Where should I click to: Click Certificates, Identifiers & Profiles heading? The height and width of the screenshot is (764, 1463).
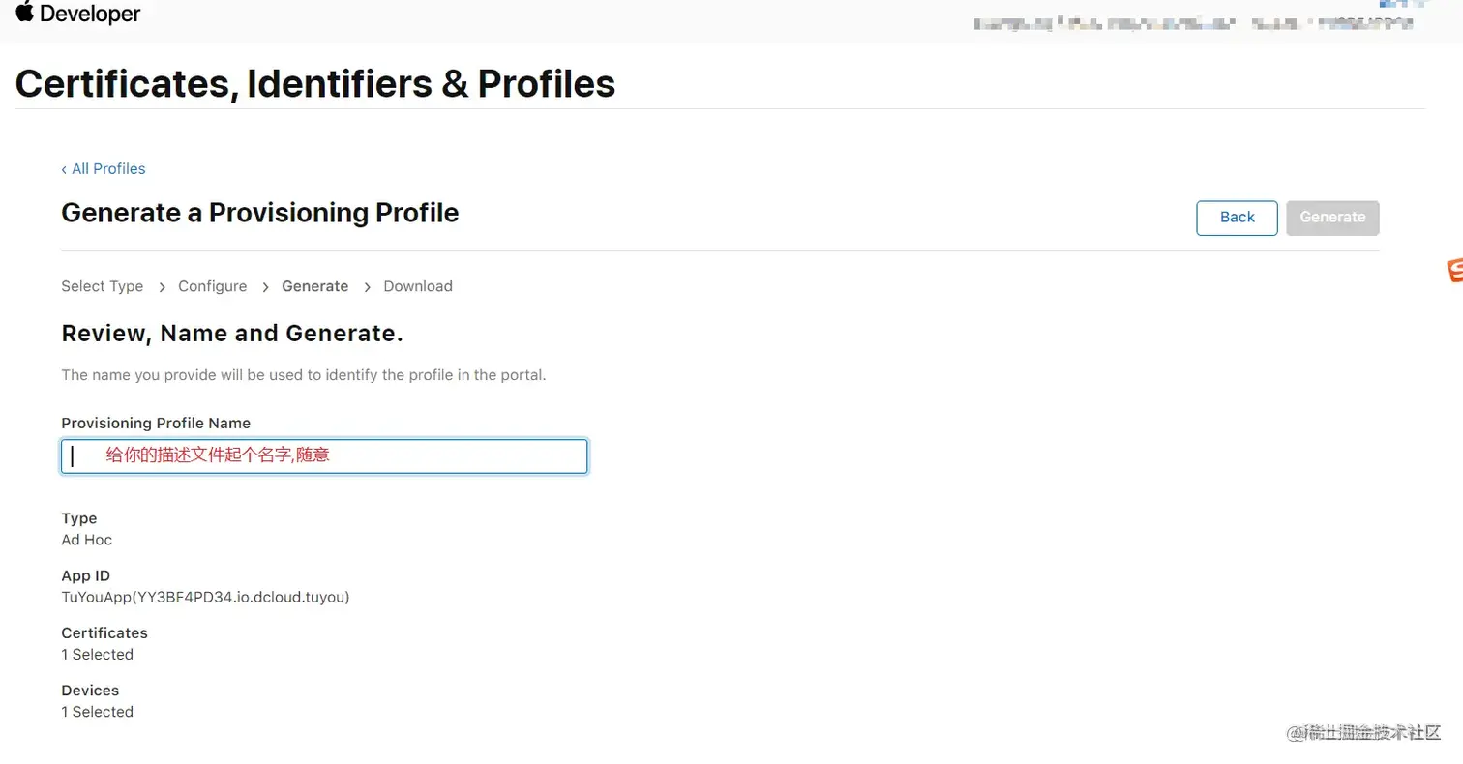point(315,84)
